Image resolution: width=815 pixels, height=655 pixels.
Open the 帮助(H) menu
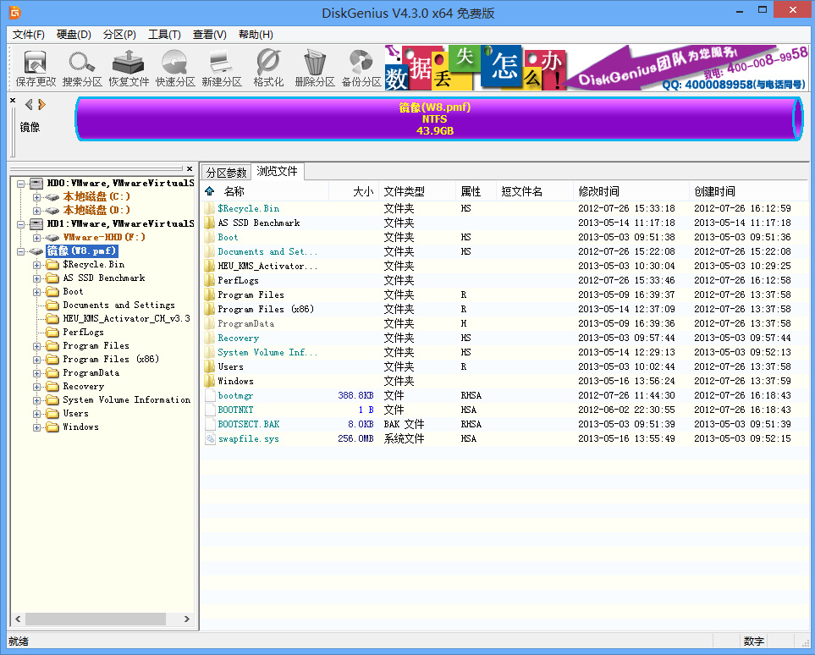[x=256, y=35]
